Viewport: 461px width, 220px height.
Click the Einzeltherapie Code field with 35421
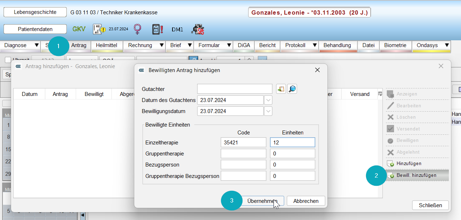pyautogui.click(x=244, y=143)
